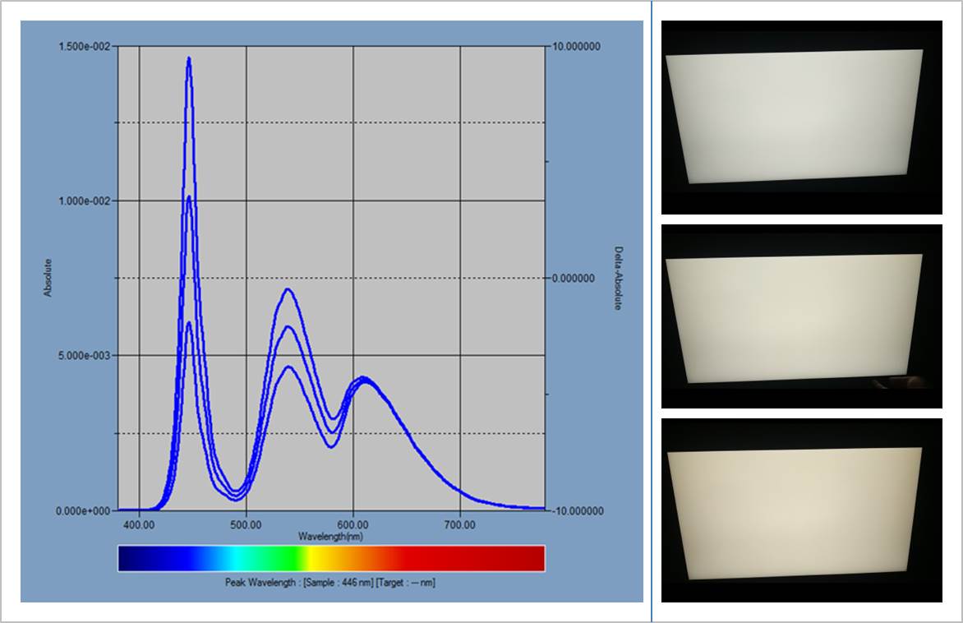Click the -10.000000 right axis value
Image resolution: width=963 pixels, height=623 pixels.
pos(577,511)
